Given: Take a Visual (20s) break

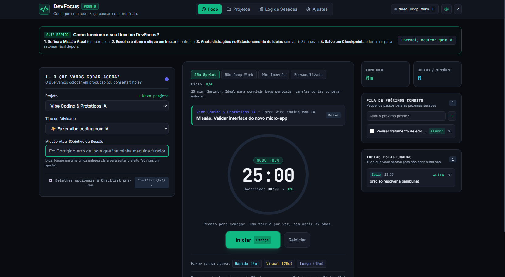Looking at the screenshot, I should click(279, 264).
